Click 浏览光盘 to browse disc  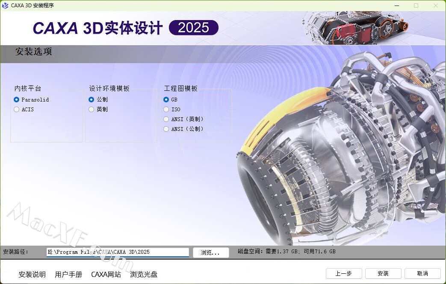coord(144,274)
